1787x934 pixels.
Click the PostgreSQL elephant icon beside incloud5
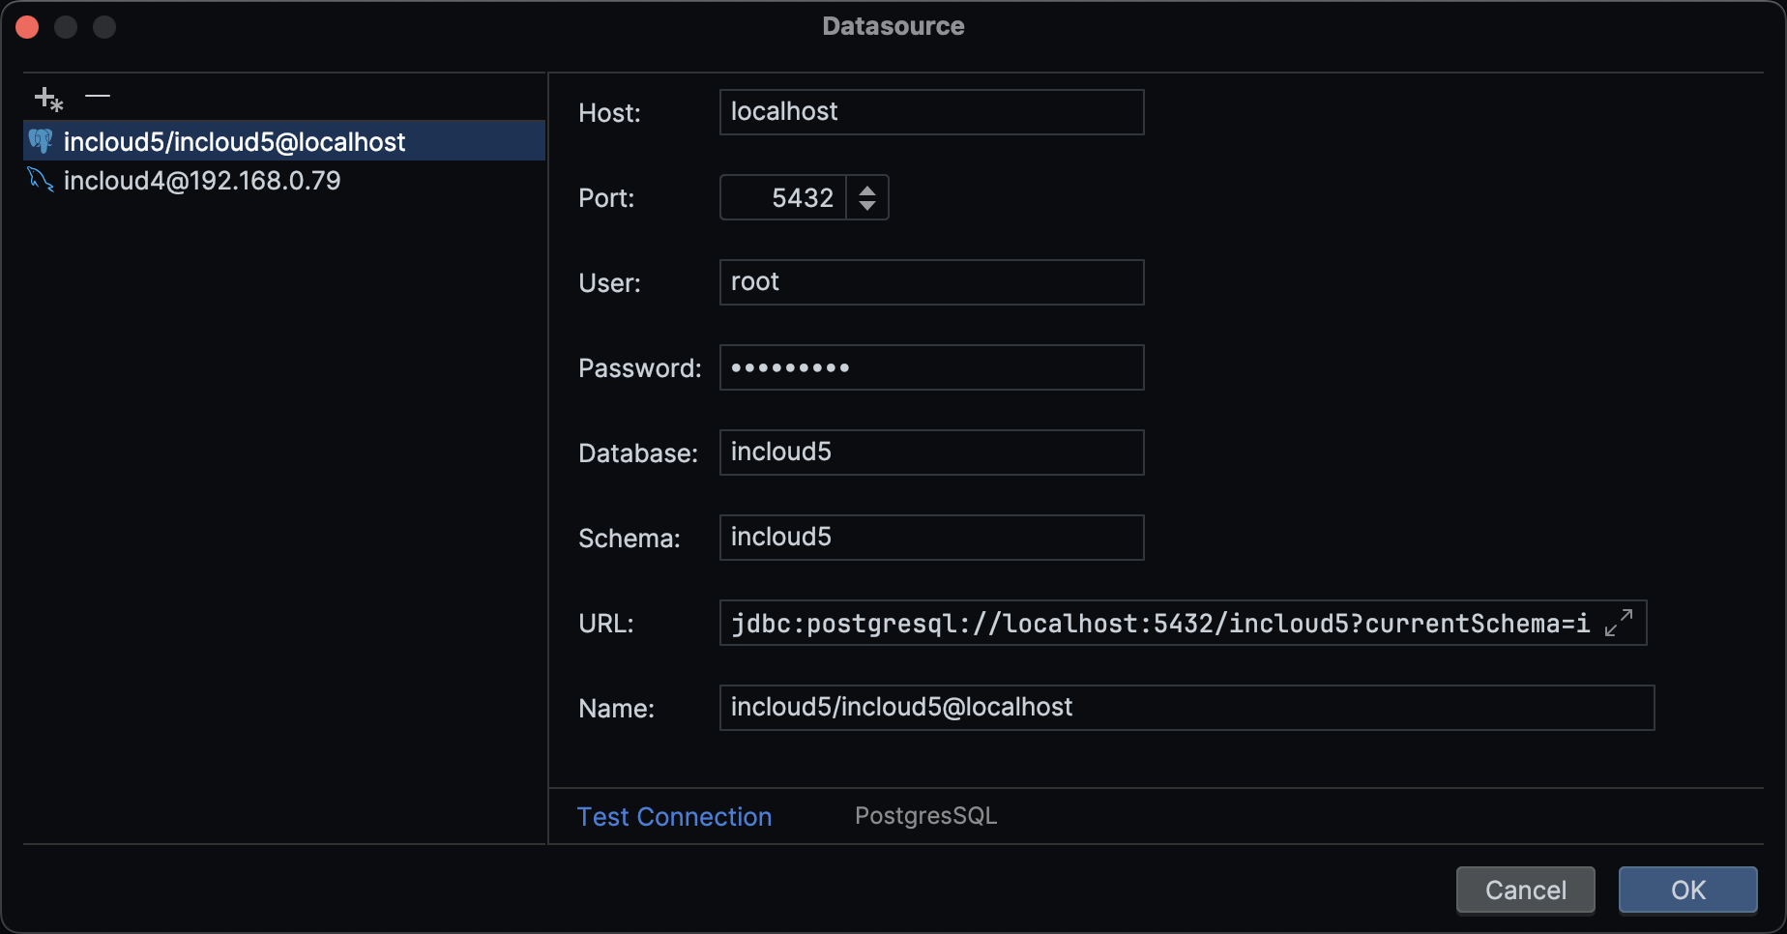(41, 141)
